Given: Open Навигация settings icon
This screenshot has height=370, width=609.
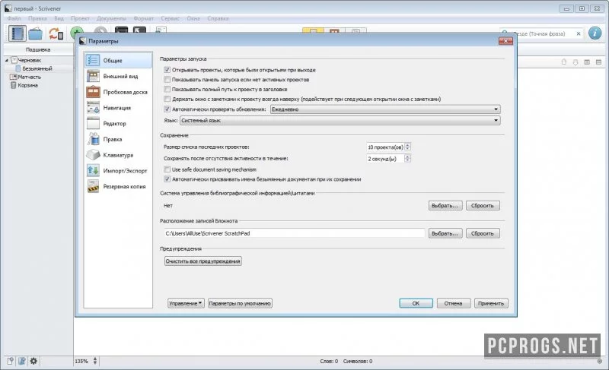Looking at the screenshot, I should pos(93,107).
